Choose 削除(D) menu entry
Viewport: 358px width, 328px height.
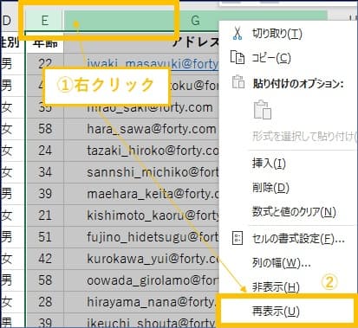tap(270, 188)
